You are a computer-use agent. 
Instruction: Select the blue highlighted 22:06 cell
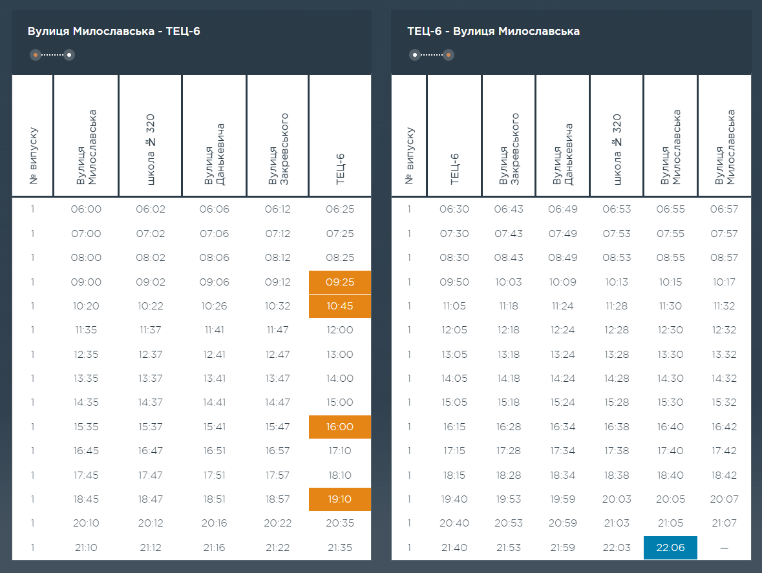670,548
